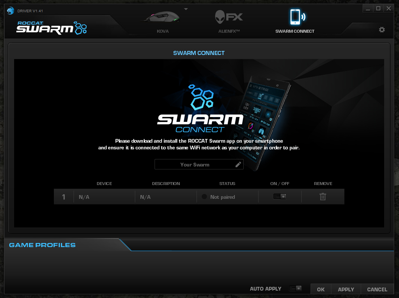
Task: Select the Swarm Connect smartphone icon
Action: pyautogui.click(x=297, y=17)
